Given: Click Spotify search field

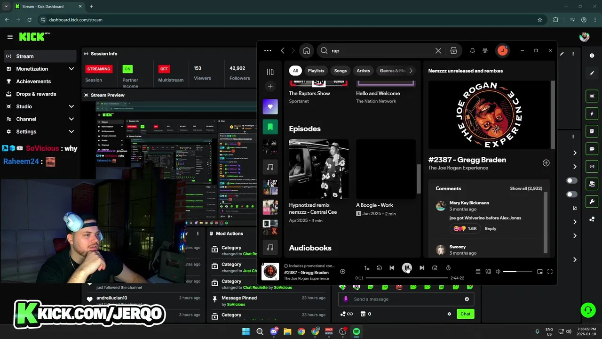Looking at the screenshot, I should click(381, 50).
